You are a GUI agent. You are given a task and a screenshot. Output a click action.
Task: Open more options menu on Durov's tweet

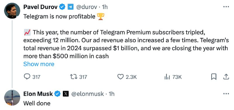[226, 7]
